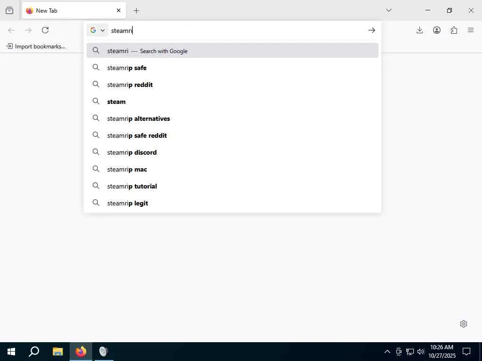Open the Downloads panel
482x361 pixels.
click(x=419, y=30)
